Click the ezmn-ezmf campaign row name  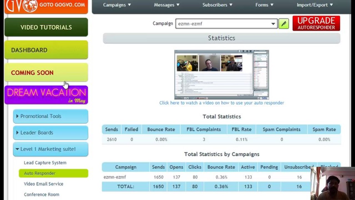115,177
